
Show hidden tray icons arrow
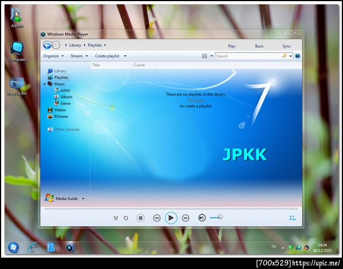[x=283, y=248]
